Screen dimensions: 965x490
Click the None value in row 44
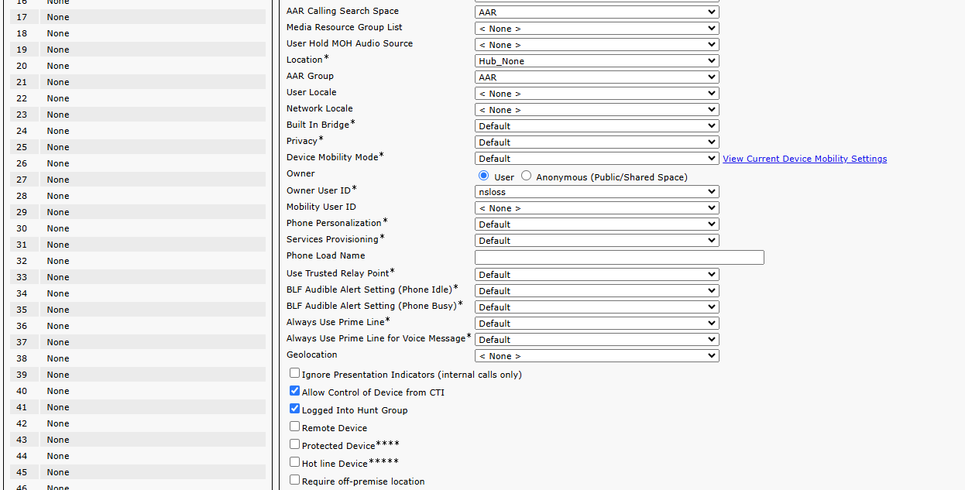[58, 456]
